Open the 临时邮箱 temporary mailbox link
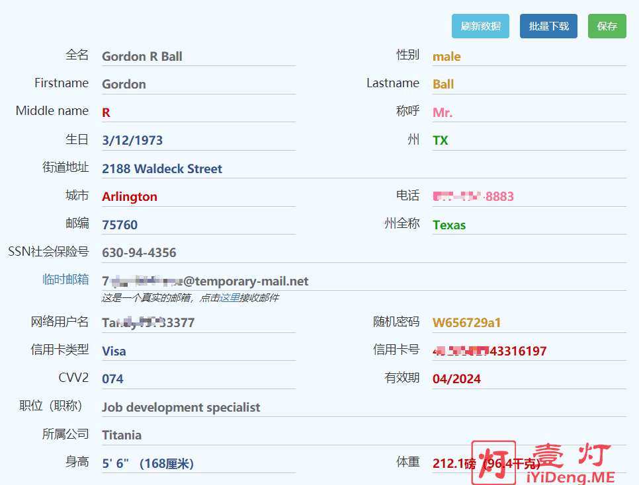 [x=65, y=280]
